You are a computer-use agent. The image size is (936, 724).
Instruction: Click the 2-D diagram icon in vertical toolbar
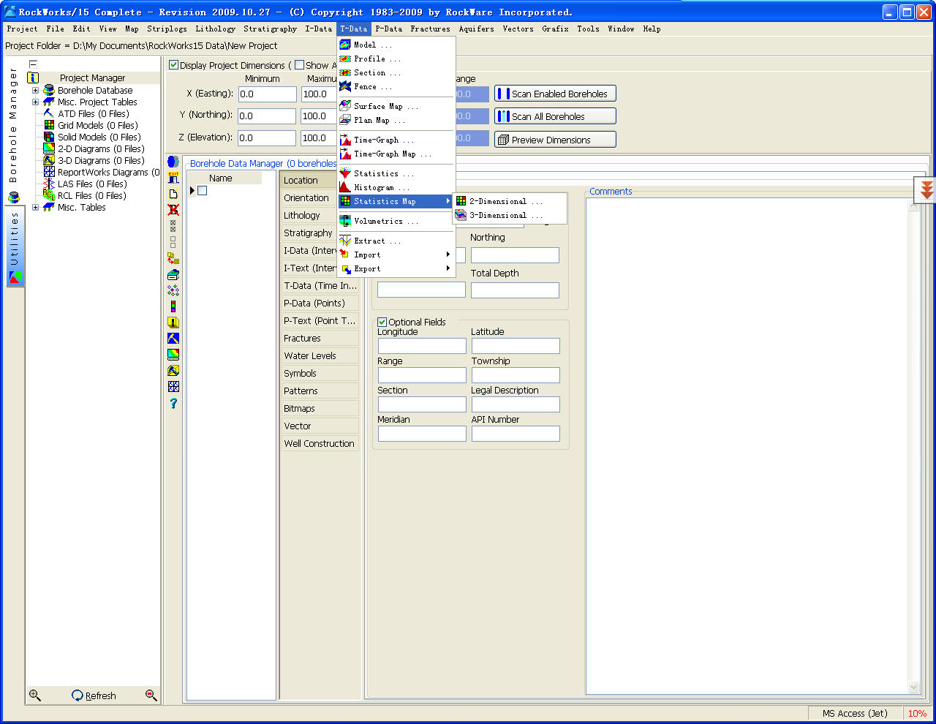(173, 355)
